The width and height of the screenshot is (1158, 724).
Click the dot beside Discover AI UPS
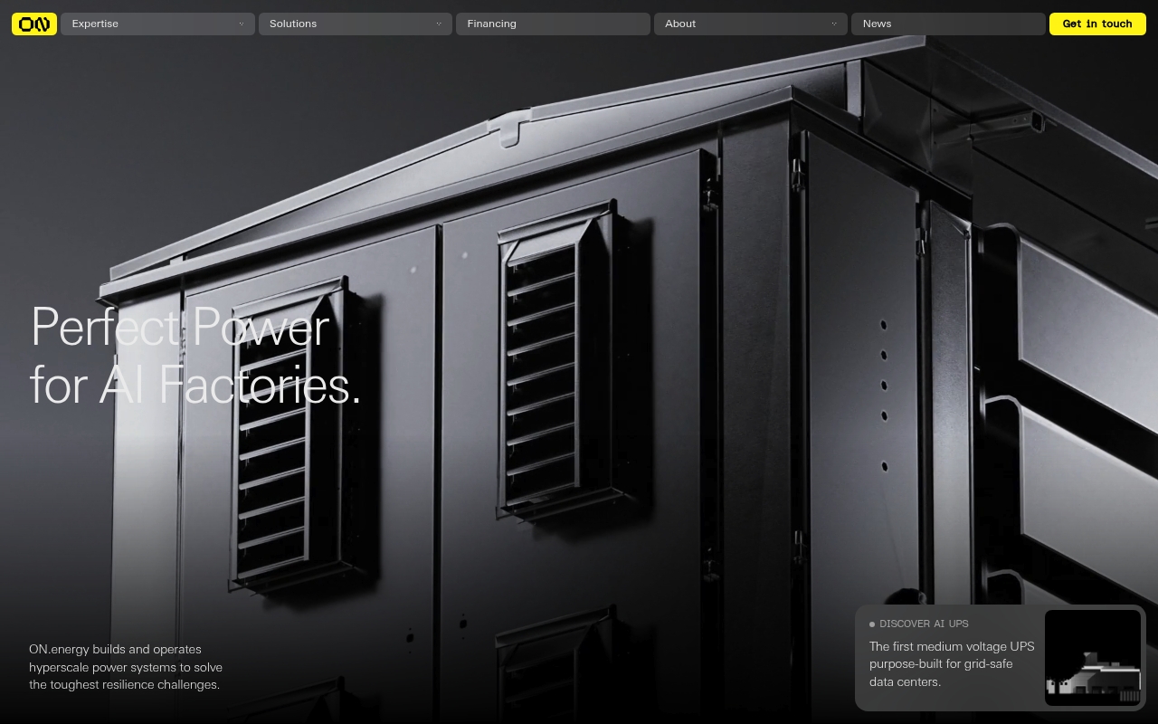point(872,624)
